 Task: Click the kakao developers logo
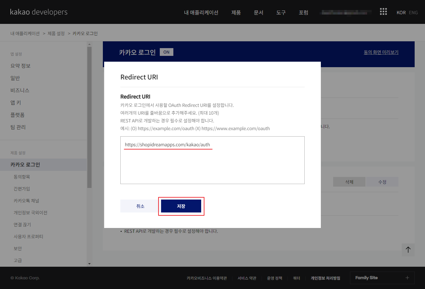39,12
